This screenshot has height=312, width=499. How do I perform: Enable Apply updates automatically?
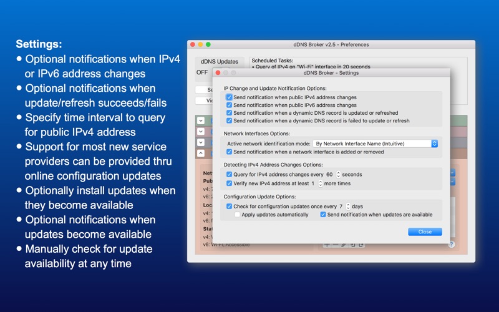pyautogui.click(x=238, y=215)
